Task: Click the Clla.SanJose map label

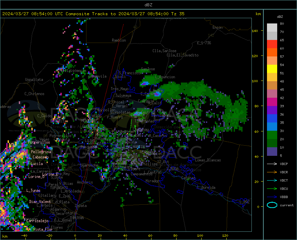Action: click(x=164, y=51)
